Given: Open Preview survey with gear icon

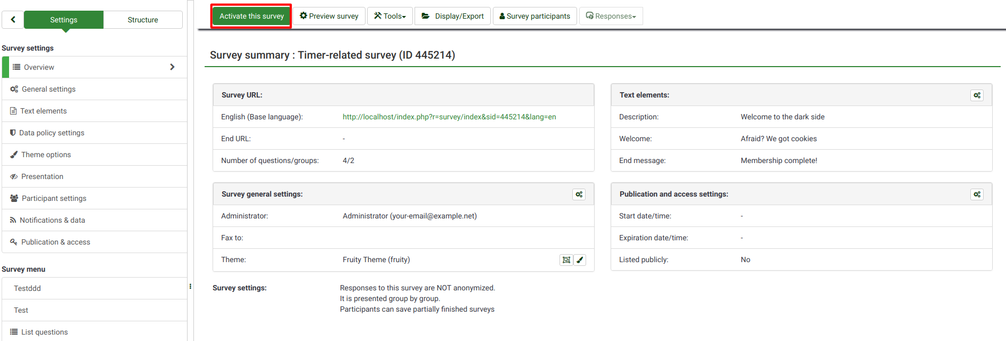Looking at the screenshot, I should [x=329, y=16].
